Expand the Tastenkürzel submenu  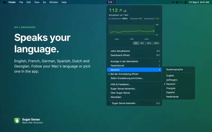click(134, 65)
